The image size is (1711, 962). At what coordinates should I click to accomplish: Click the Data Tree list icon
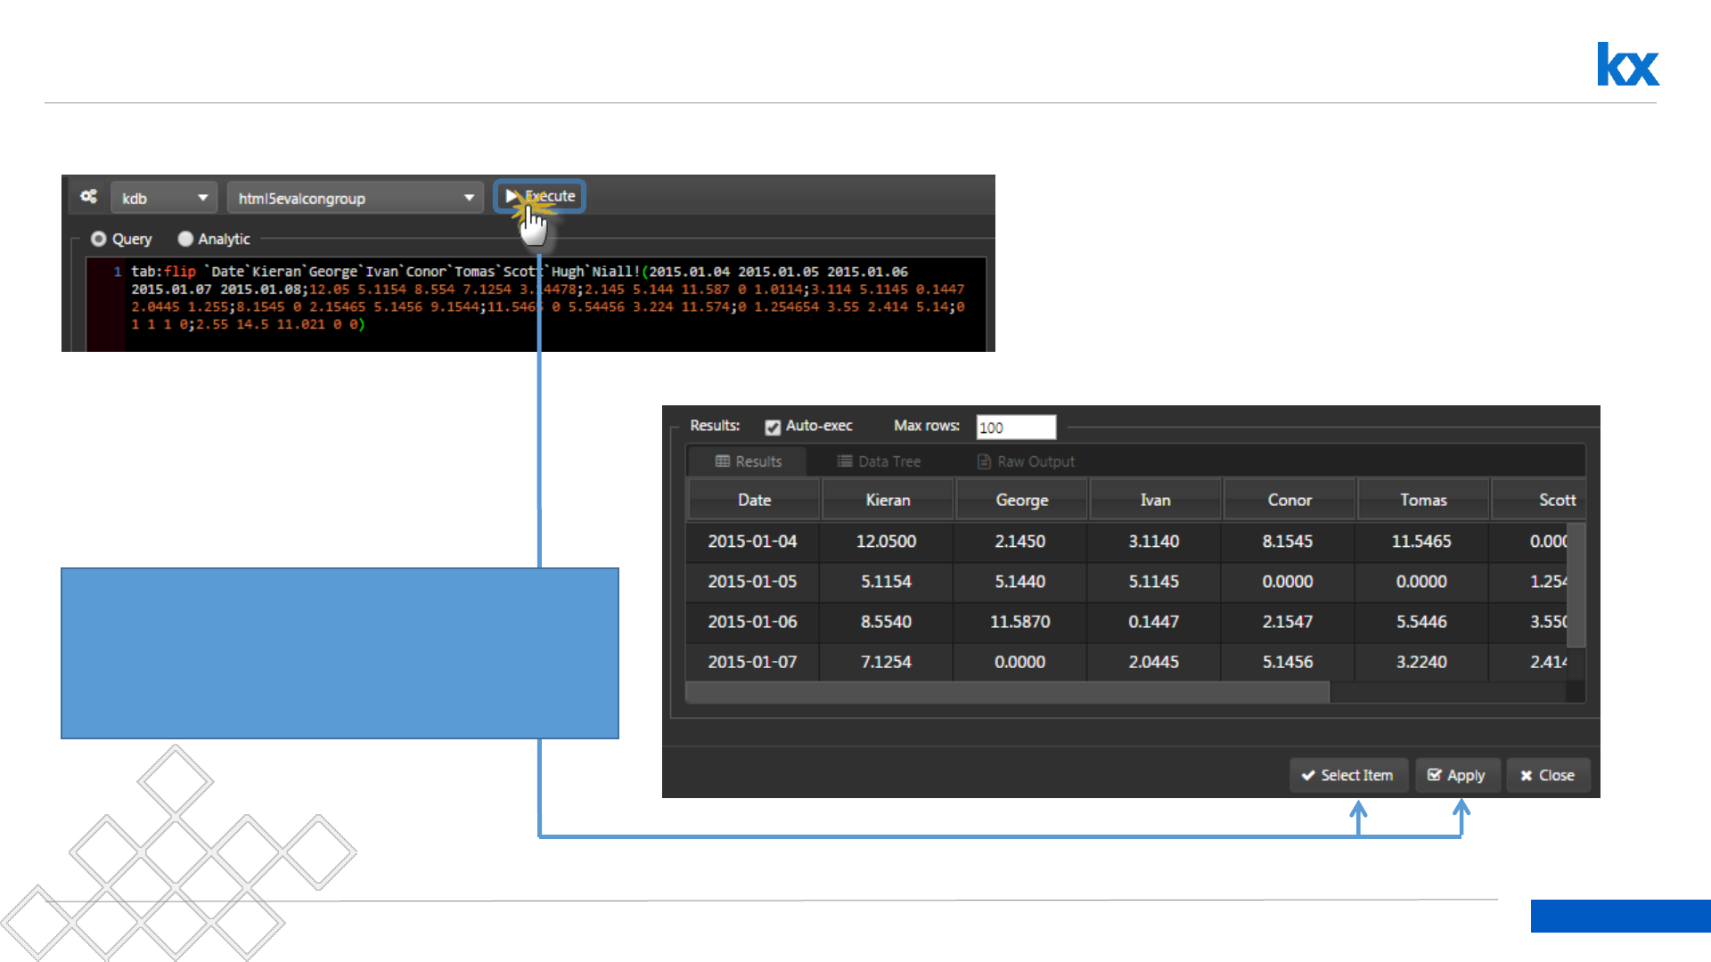[844, 461]
